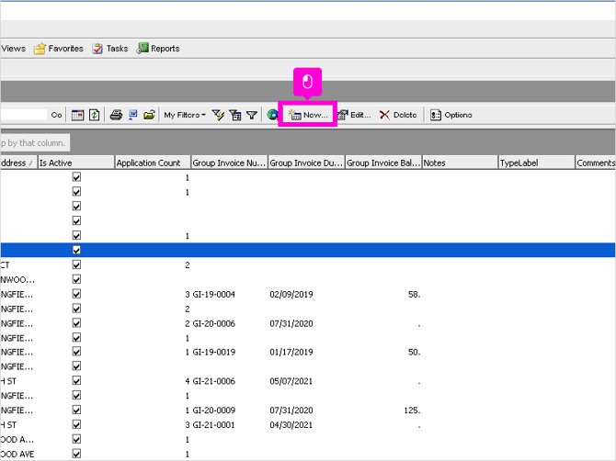Toggle Is Active checkbox in GI-20-0006 row

click(76, 323)
